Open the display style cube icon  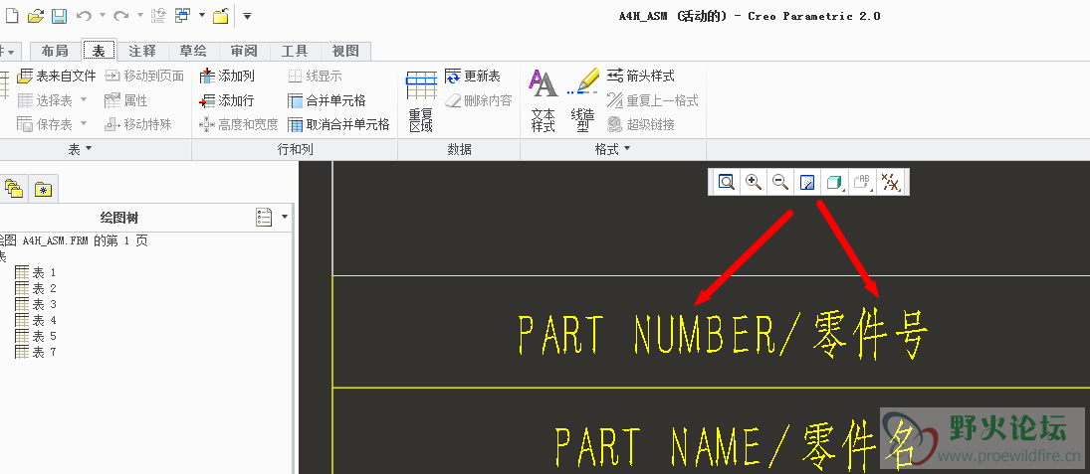click(x=834, y=182)
